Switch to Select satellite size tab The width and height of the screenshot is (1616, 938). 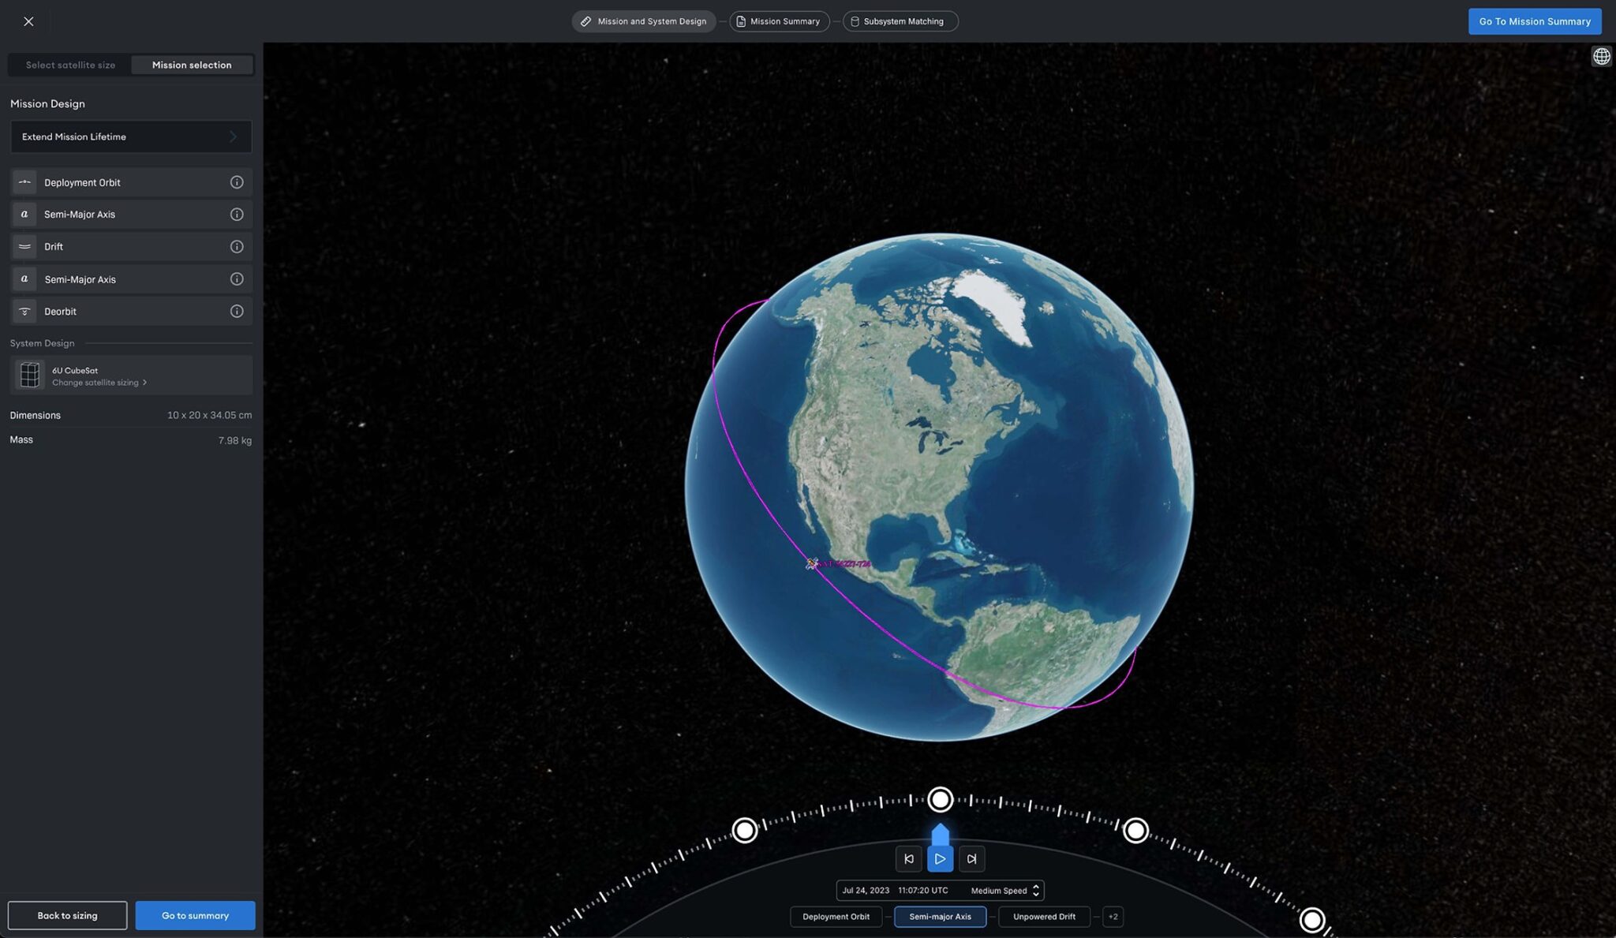click(70, 65)
